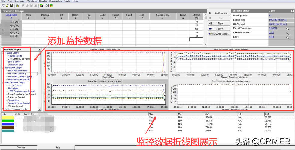Open the Diagnostics menu
Screen dimensions: 295x150
[56, 1]
